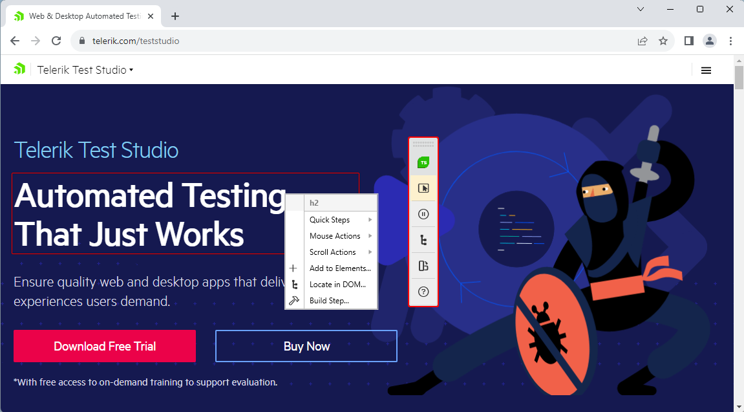Click the Automated Testing That Just Works heading
744x412 pixels.
click(151, 215)
